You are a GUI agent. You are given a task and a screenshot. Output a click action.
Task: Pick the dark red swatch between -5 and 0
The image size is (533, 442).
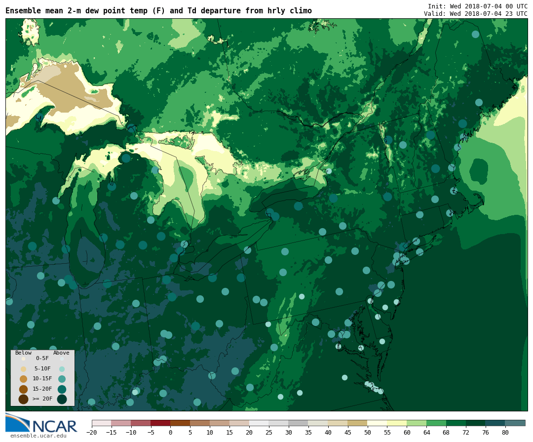160,423
